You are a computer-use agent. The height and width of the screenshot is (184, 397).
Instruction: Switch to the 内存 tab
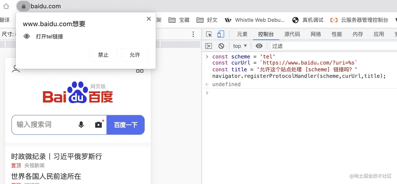[x=358, y=34]
